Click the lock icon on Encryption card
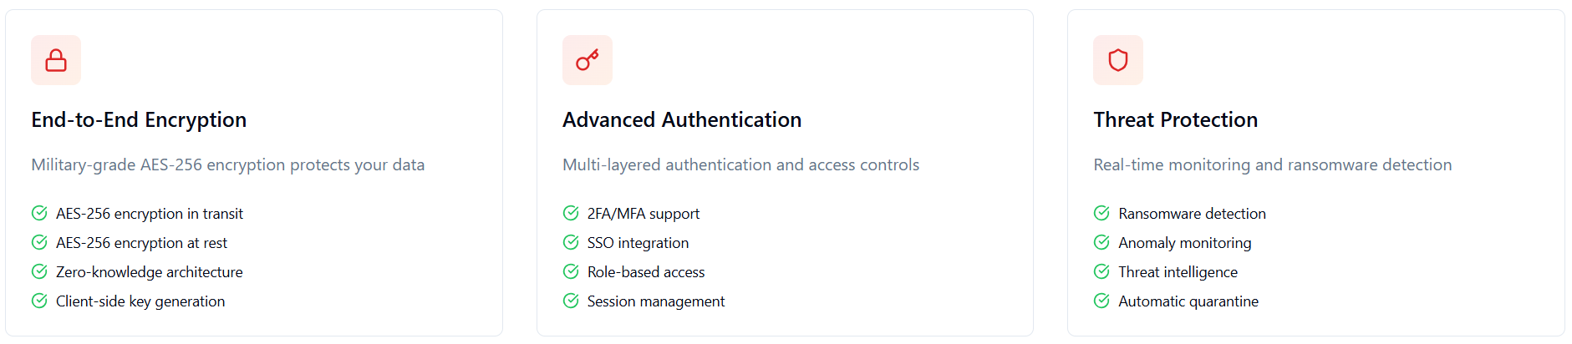This screenshot has width=1572, height=344. click(x=56, y=60)
